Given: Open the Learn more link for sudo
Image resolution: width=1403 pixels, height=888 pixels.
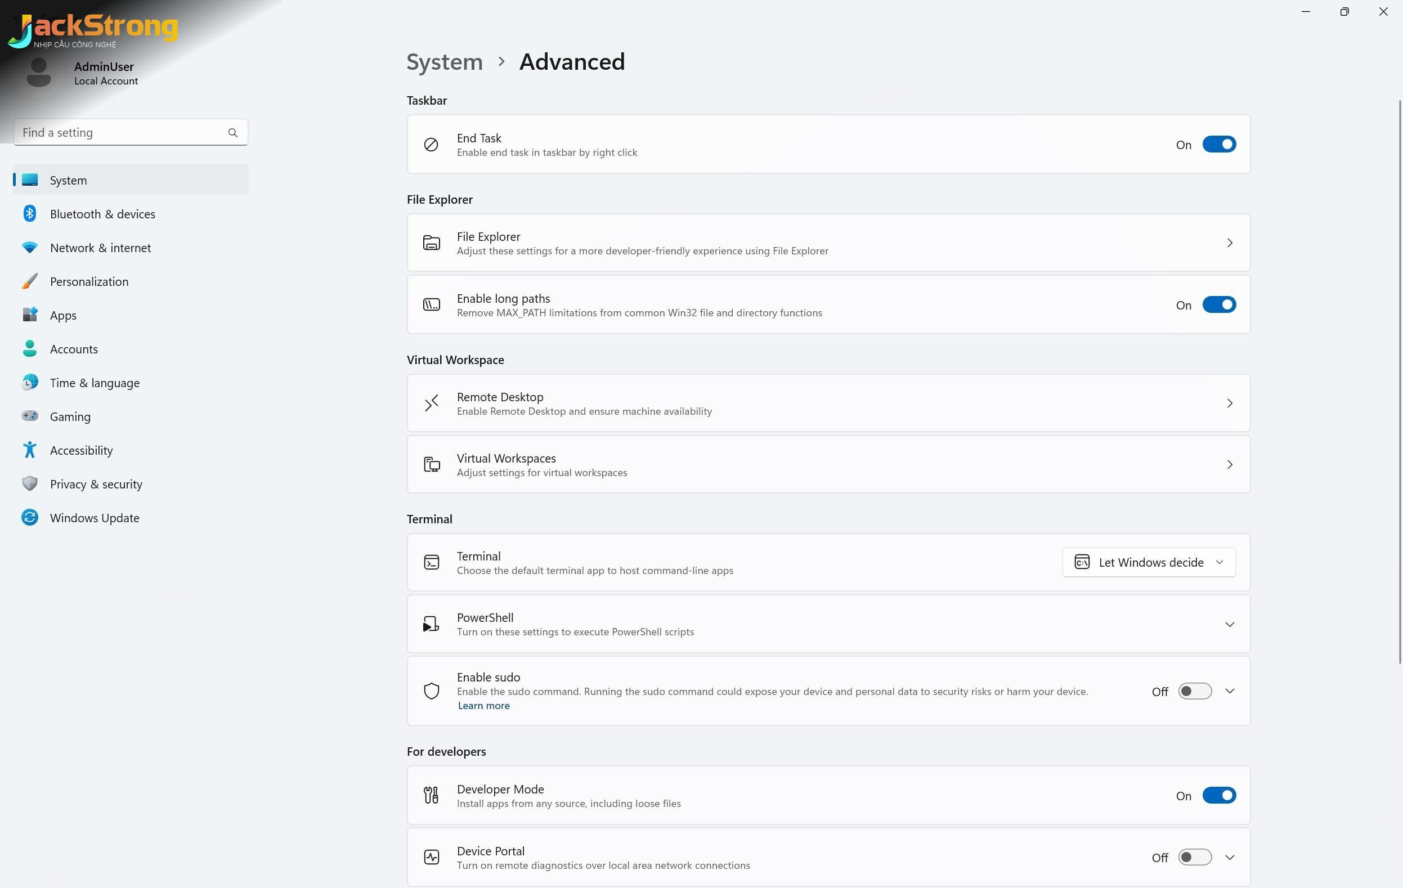Looking at the screenshot, I should pos(483,706).
